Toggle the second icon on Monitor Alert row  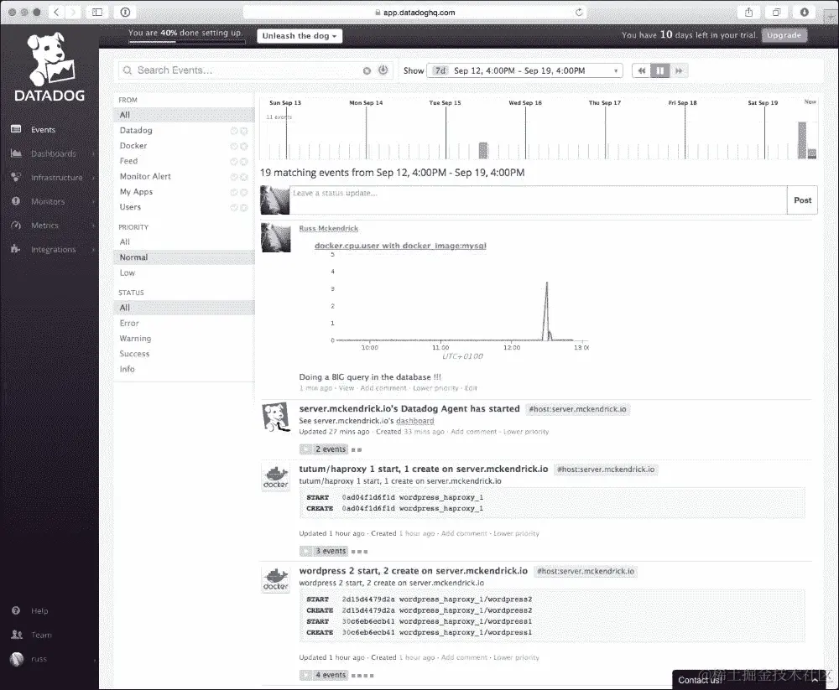(x=244, y=177)
